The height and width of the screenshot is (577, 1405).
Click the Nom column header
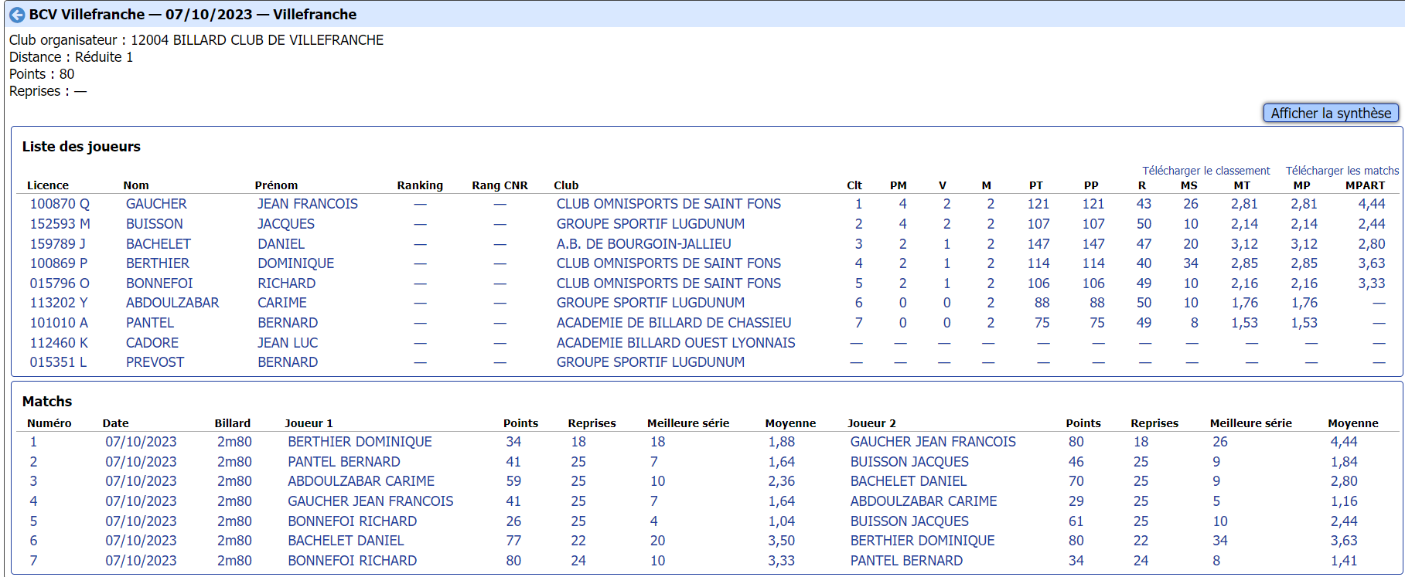point(136,185)
